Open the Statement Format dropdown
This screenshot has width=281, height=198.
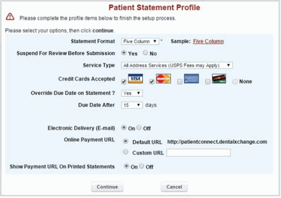[x=140, y=42]
